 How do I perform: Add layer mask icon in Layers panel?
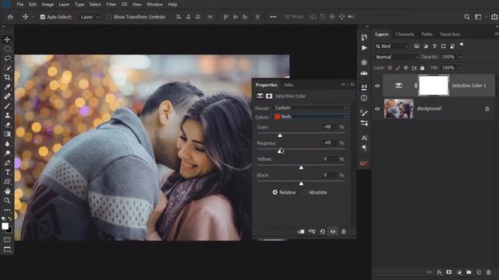pyautogui.click(x=449, y=272)
